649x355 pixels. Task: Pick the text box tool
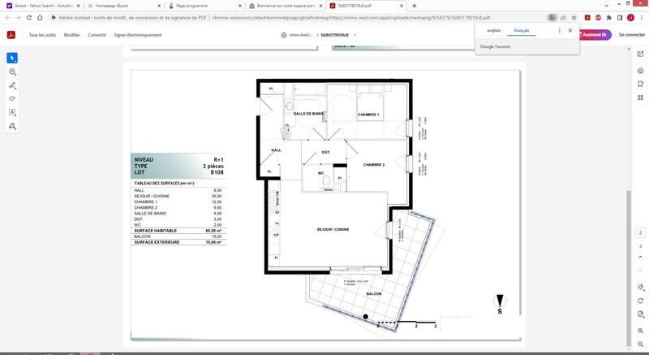[13, 112]
